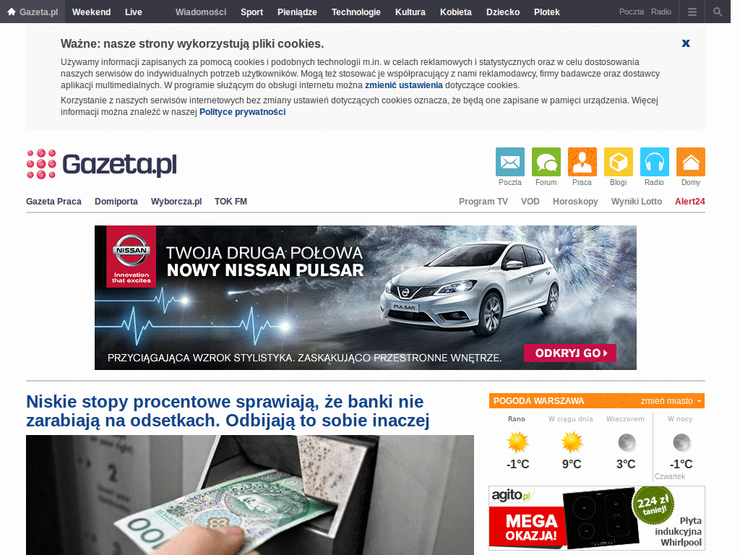Screen dimensions: 740x555
Task: Click the Nissan logo in the banner
Action: click(132, 250)
